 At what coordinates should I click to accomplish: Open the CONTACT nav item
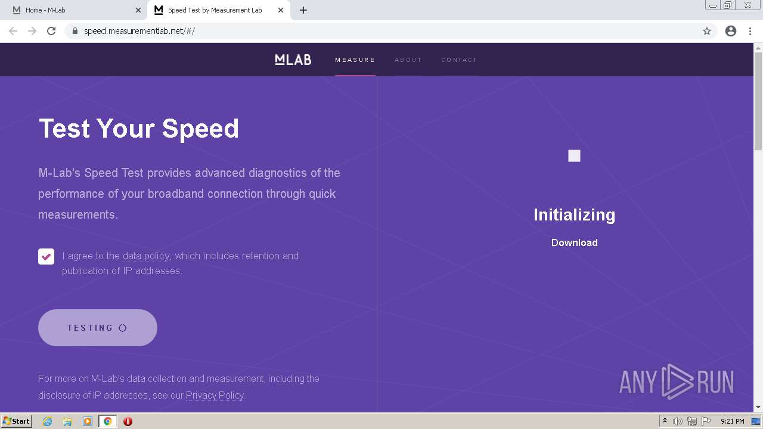point(459,60)
